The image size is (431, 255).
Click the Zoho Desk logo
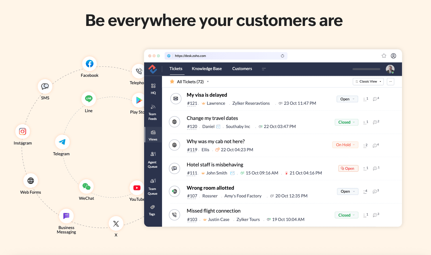point(153,69)
